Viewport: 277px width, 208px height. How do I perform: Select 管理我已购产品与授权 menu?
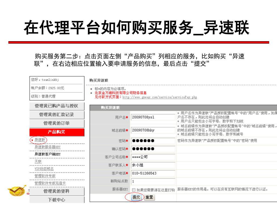[57, 106]
